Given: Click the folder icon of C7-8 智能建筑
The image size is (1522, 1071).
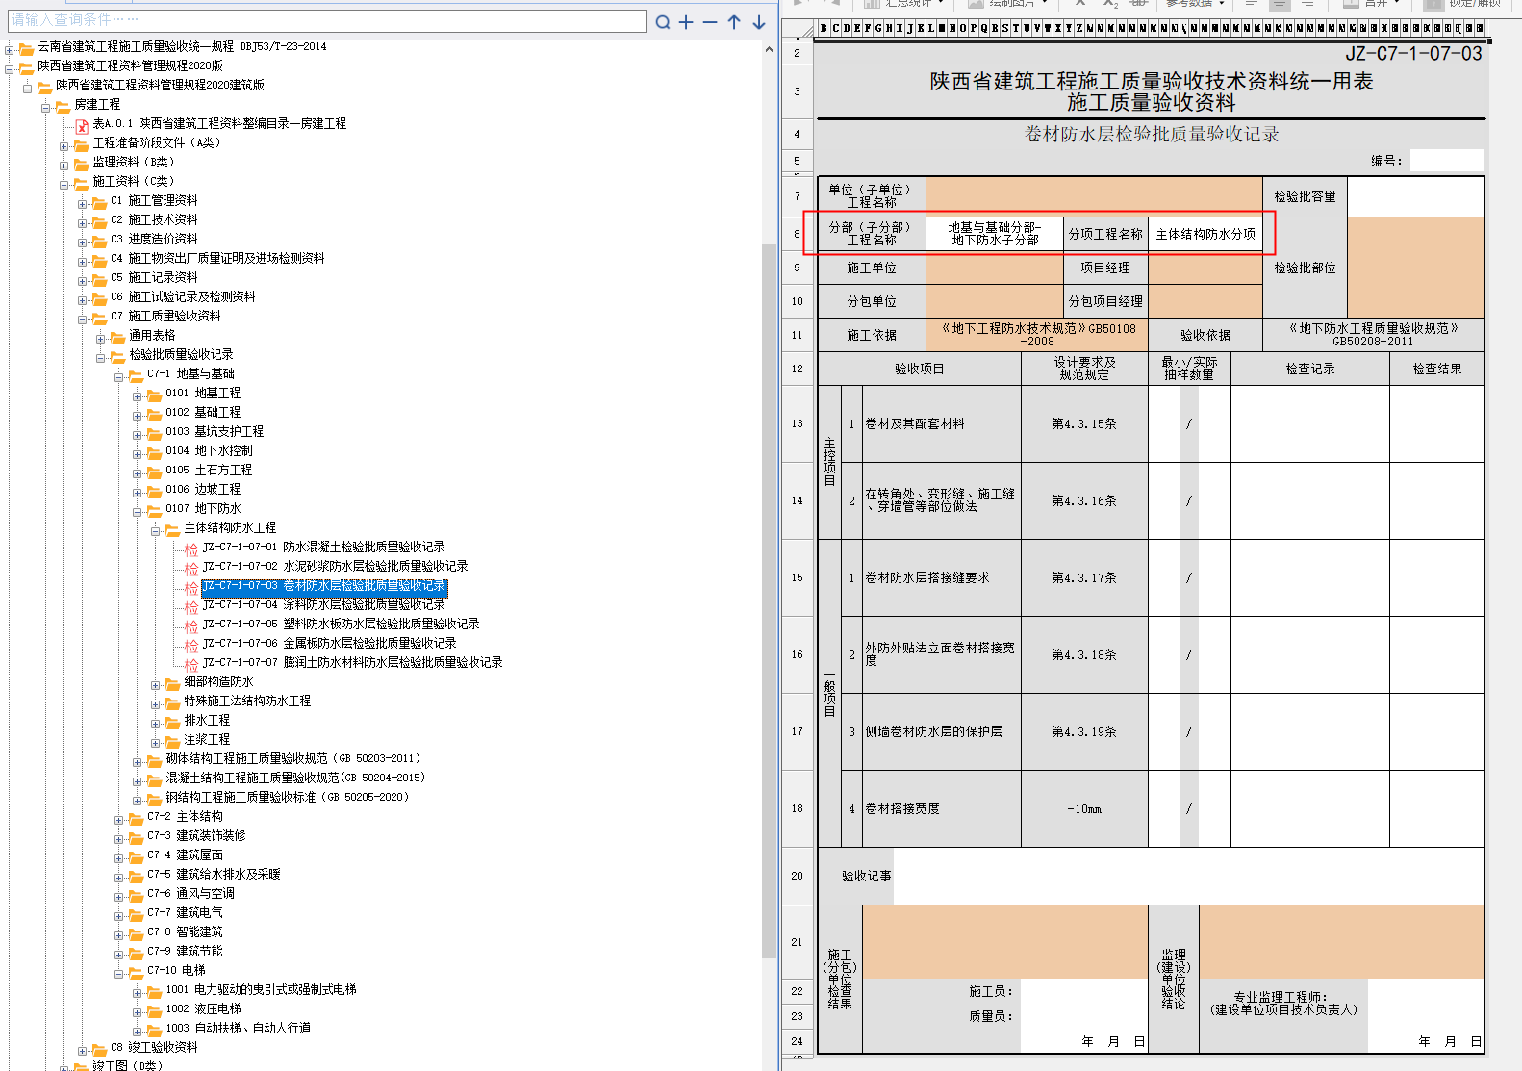Looking at the screenshot, I should (136, 933).
